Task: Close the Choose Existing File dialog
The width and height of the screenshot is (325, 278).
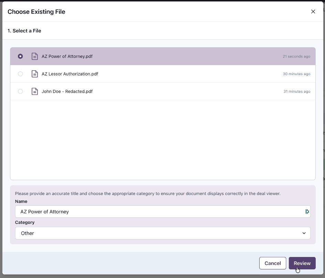Action: click(313, 12)
